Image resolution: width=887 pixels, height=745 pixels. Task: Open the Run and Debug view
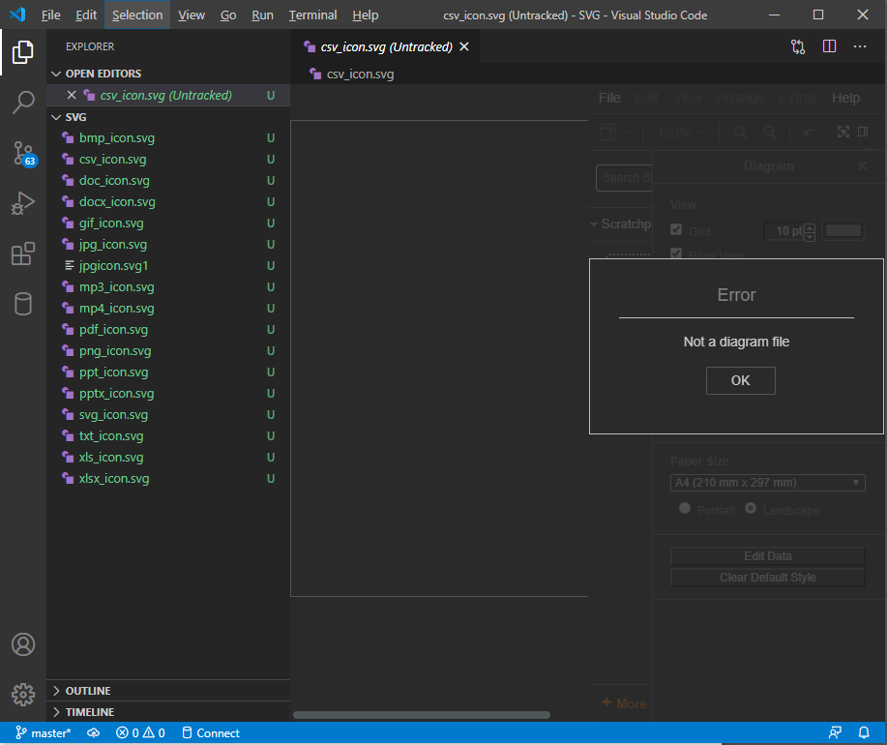22,203
